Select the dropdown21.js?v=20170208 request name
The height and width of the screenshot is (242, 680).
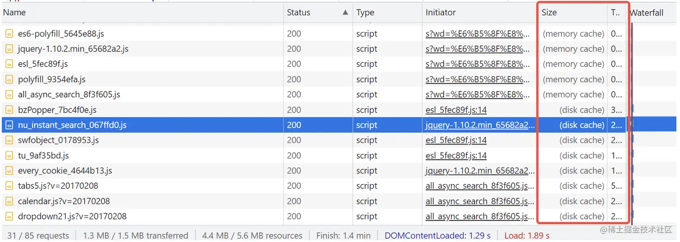click(72, 216)
